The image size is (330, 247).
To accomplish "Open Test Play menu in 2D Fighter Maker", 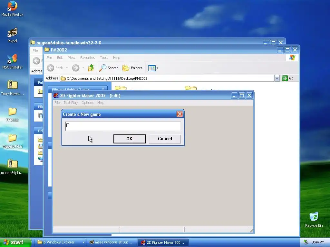I will [x=71, y=103].
